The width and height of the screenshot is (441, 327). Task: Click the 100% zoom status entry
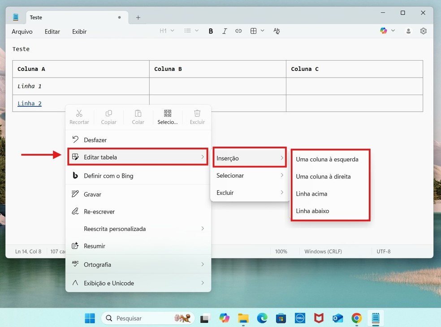pyautogui.click(x=281, y=251)
